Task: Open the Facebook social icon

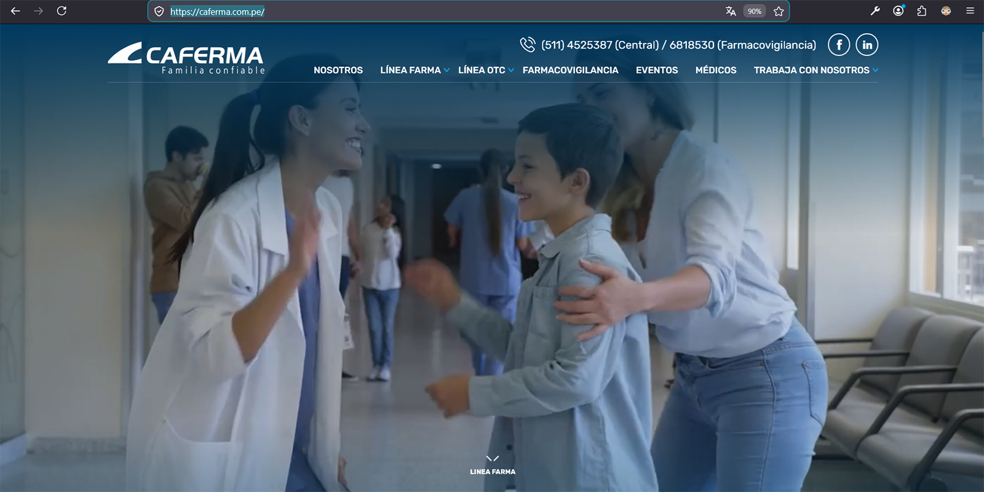Action: (839, 45)
